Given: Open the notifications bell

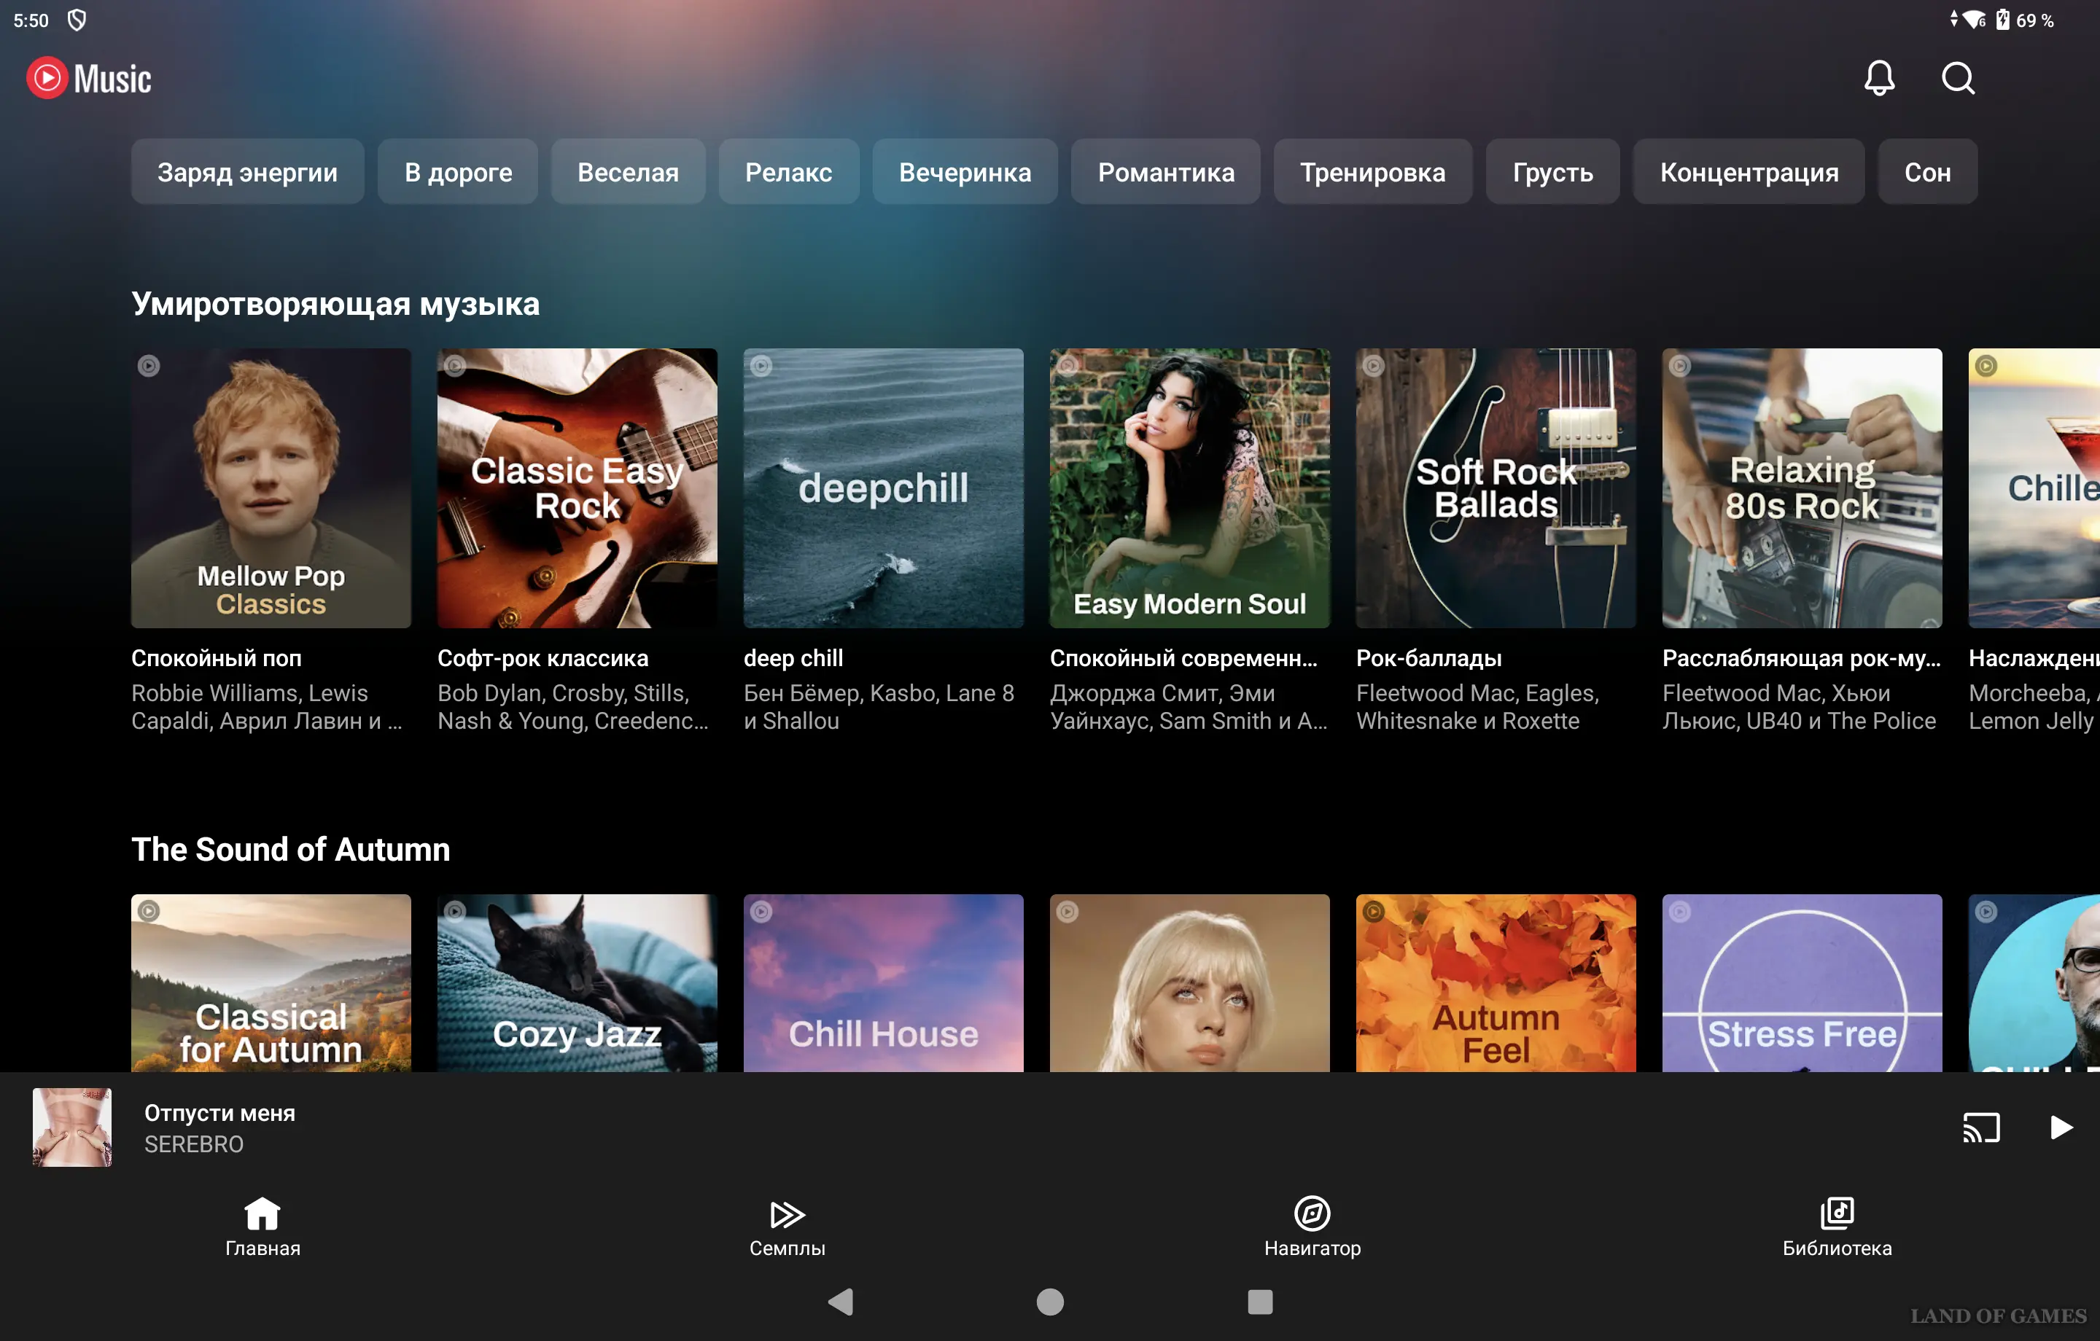Looking at the screenshot, I should (x=1878, y=79).
